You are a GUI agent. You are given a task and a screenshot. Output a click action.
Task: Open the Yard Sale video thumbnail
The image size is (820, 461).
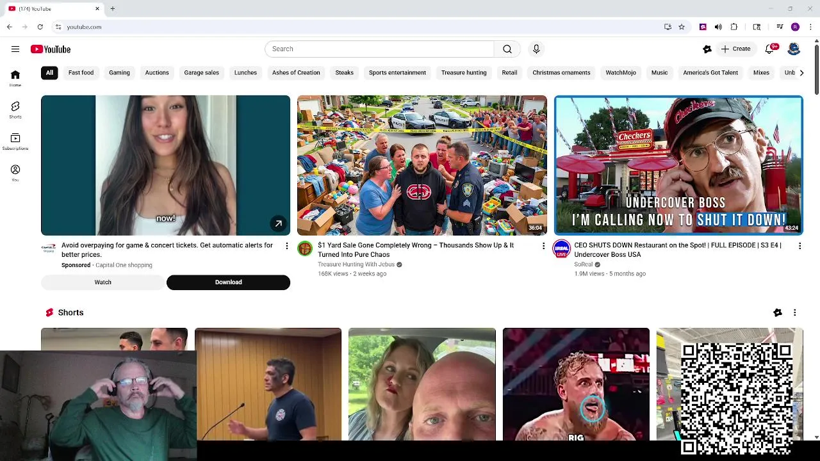click(x=422, y=165)
